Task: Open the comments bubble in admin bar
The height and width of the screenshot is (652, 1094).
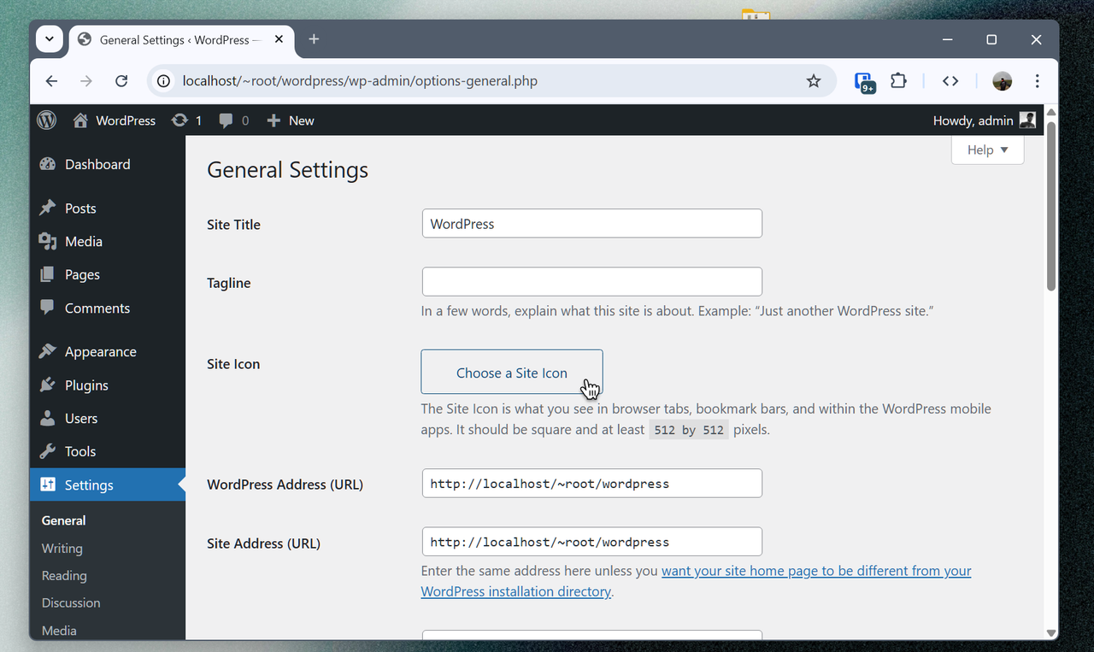Action: (x=226, y=121)
